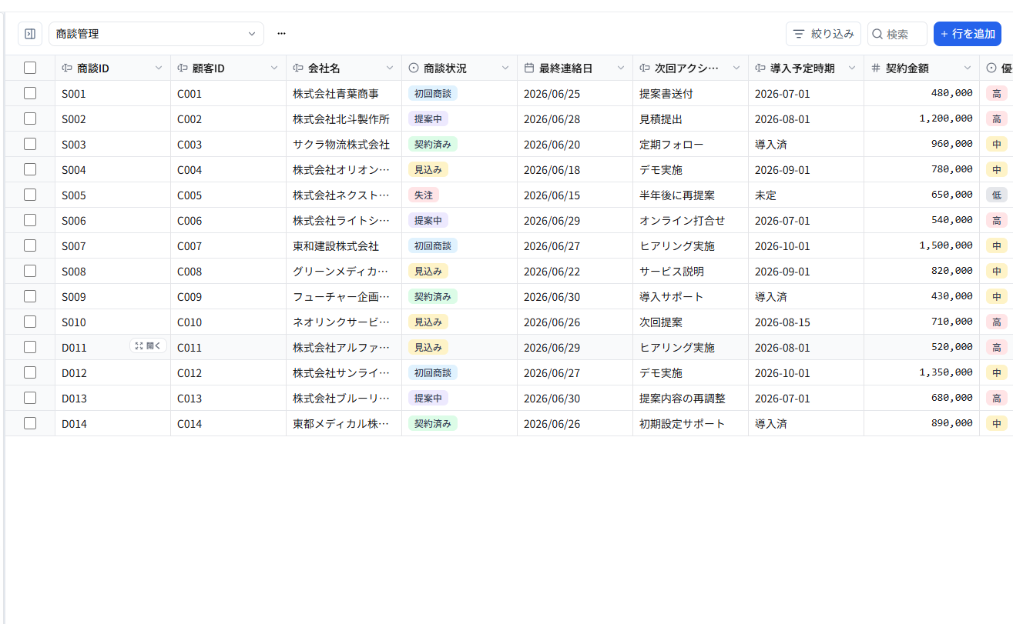Expand row D011 with the 開く button

click(148, 346)
